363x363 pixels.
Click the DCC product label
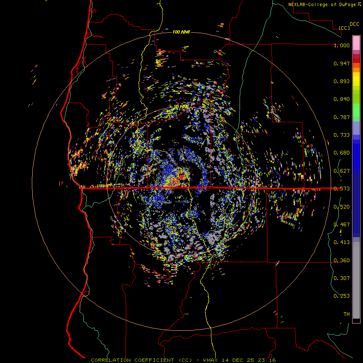coord(354,24)
